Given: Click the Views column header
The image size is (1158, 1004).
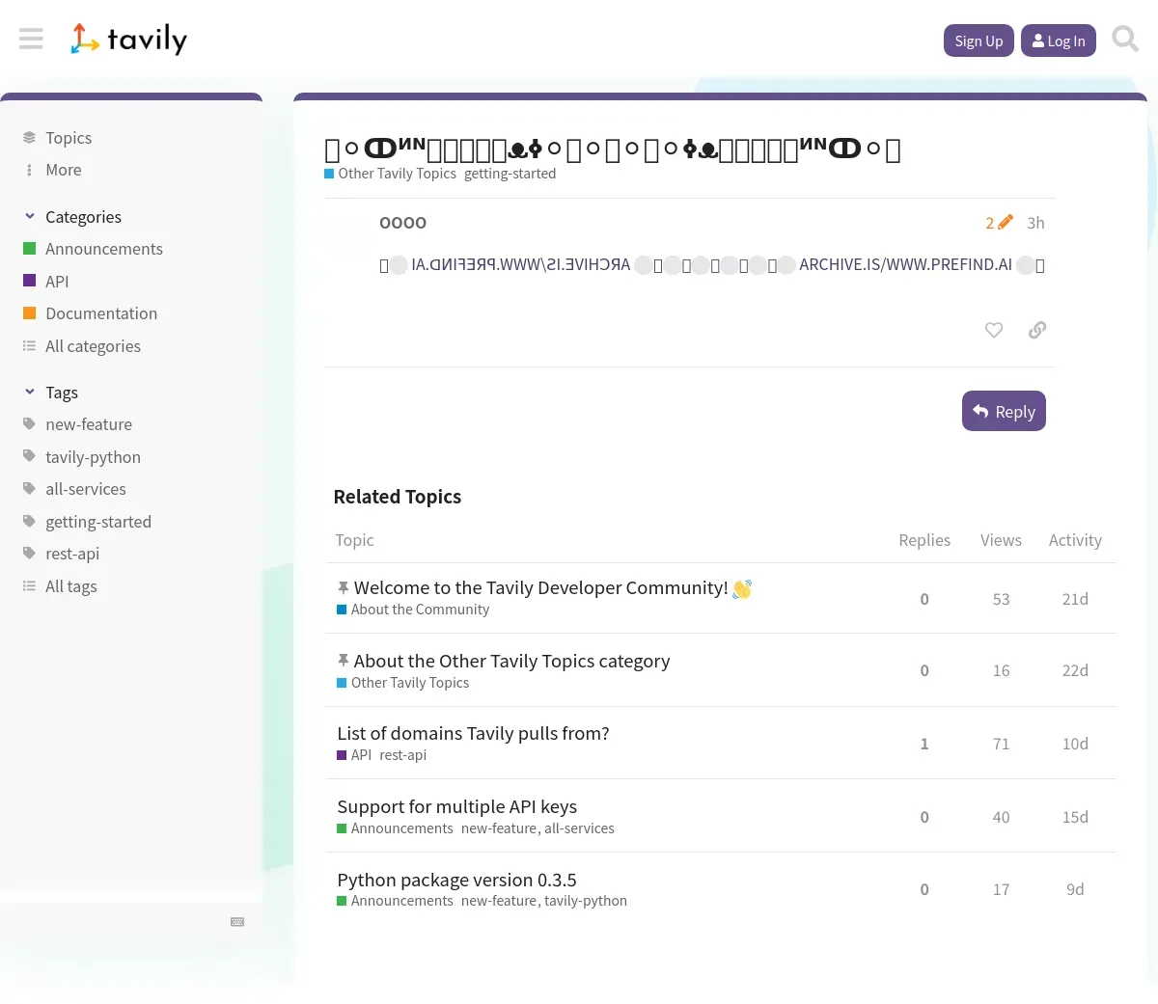Looking at the screenshot, I should 1001,540.
